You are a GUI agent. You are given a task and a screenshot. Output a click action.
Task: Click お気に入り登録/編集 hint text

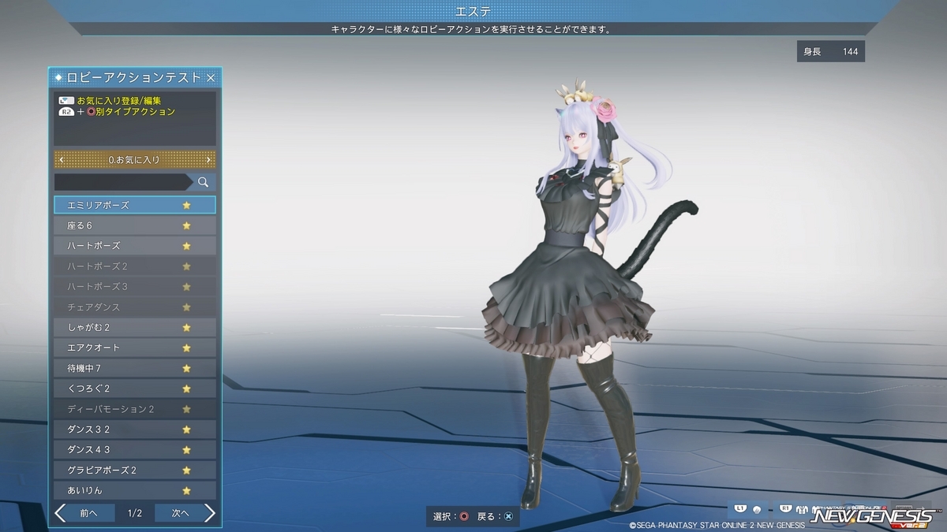coord(119,101)
